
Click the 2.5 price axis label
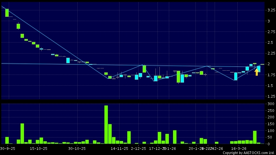[270, 42]
